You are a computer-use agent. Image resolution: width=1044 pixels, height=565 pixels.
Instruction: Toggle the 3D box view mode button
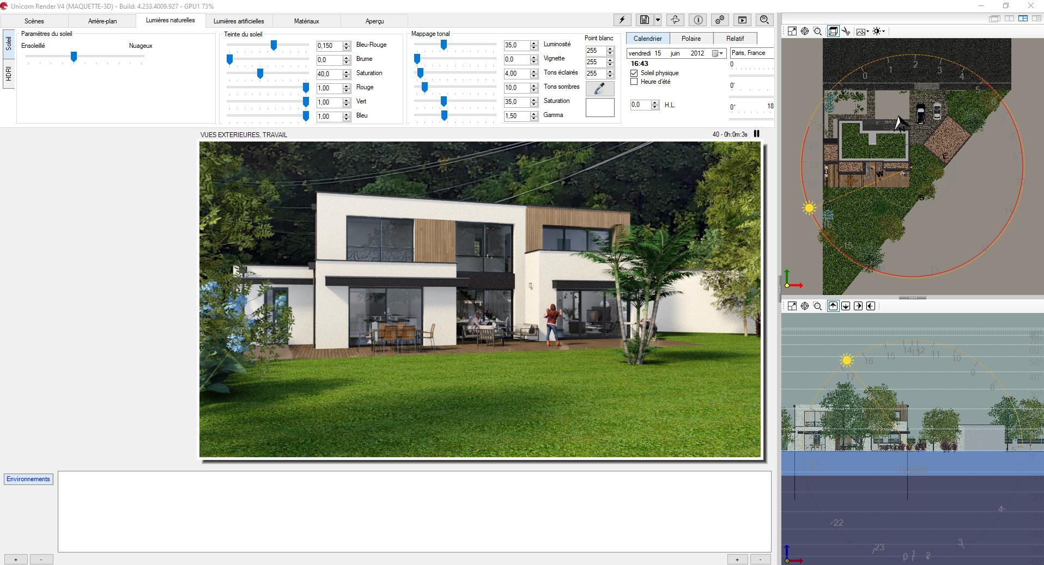[x=833, y=32]
